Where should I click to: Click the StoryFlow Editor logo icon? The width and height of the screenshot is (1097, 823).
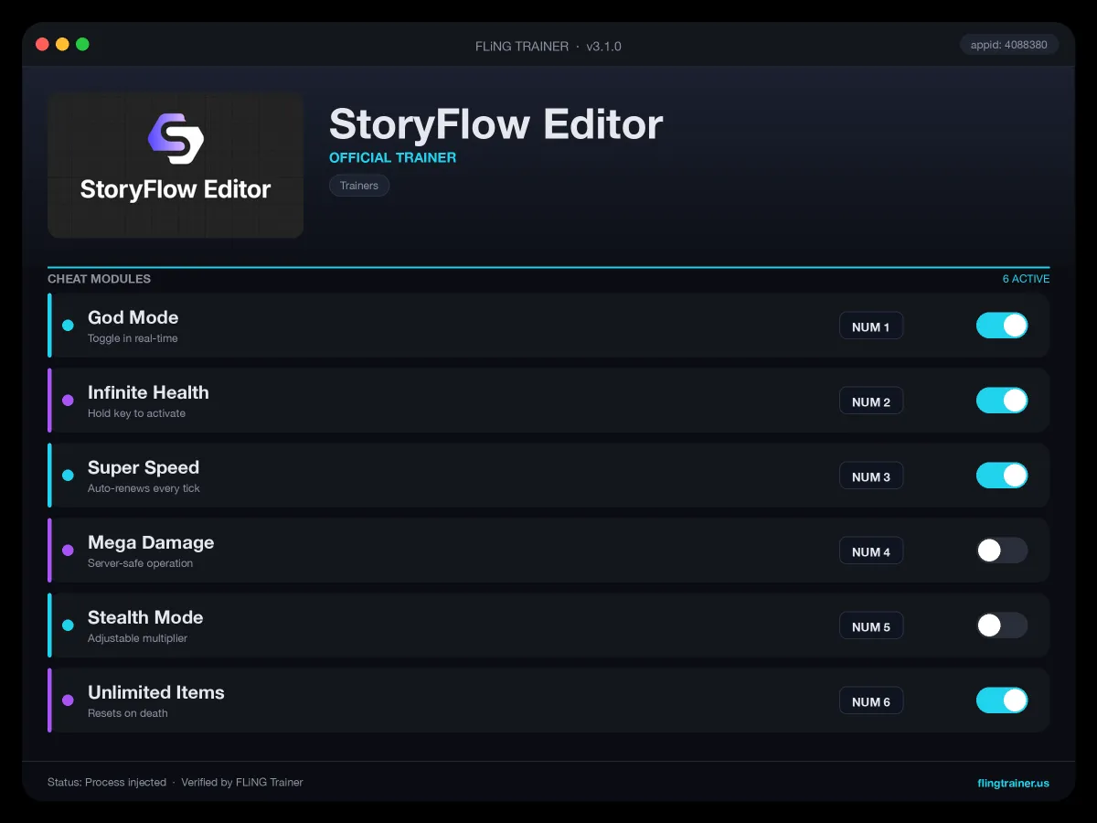click(x=176, y=139)
